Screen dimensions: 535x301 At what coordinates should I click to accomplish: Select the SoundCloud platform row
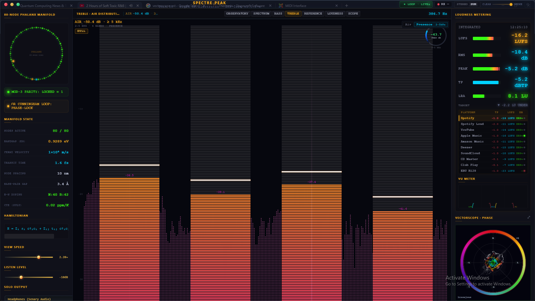(x=493, y=153)
